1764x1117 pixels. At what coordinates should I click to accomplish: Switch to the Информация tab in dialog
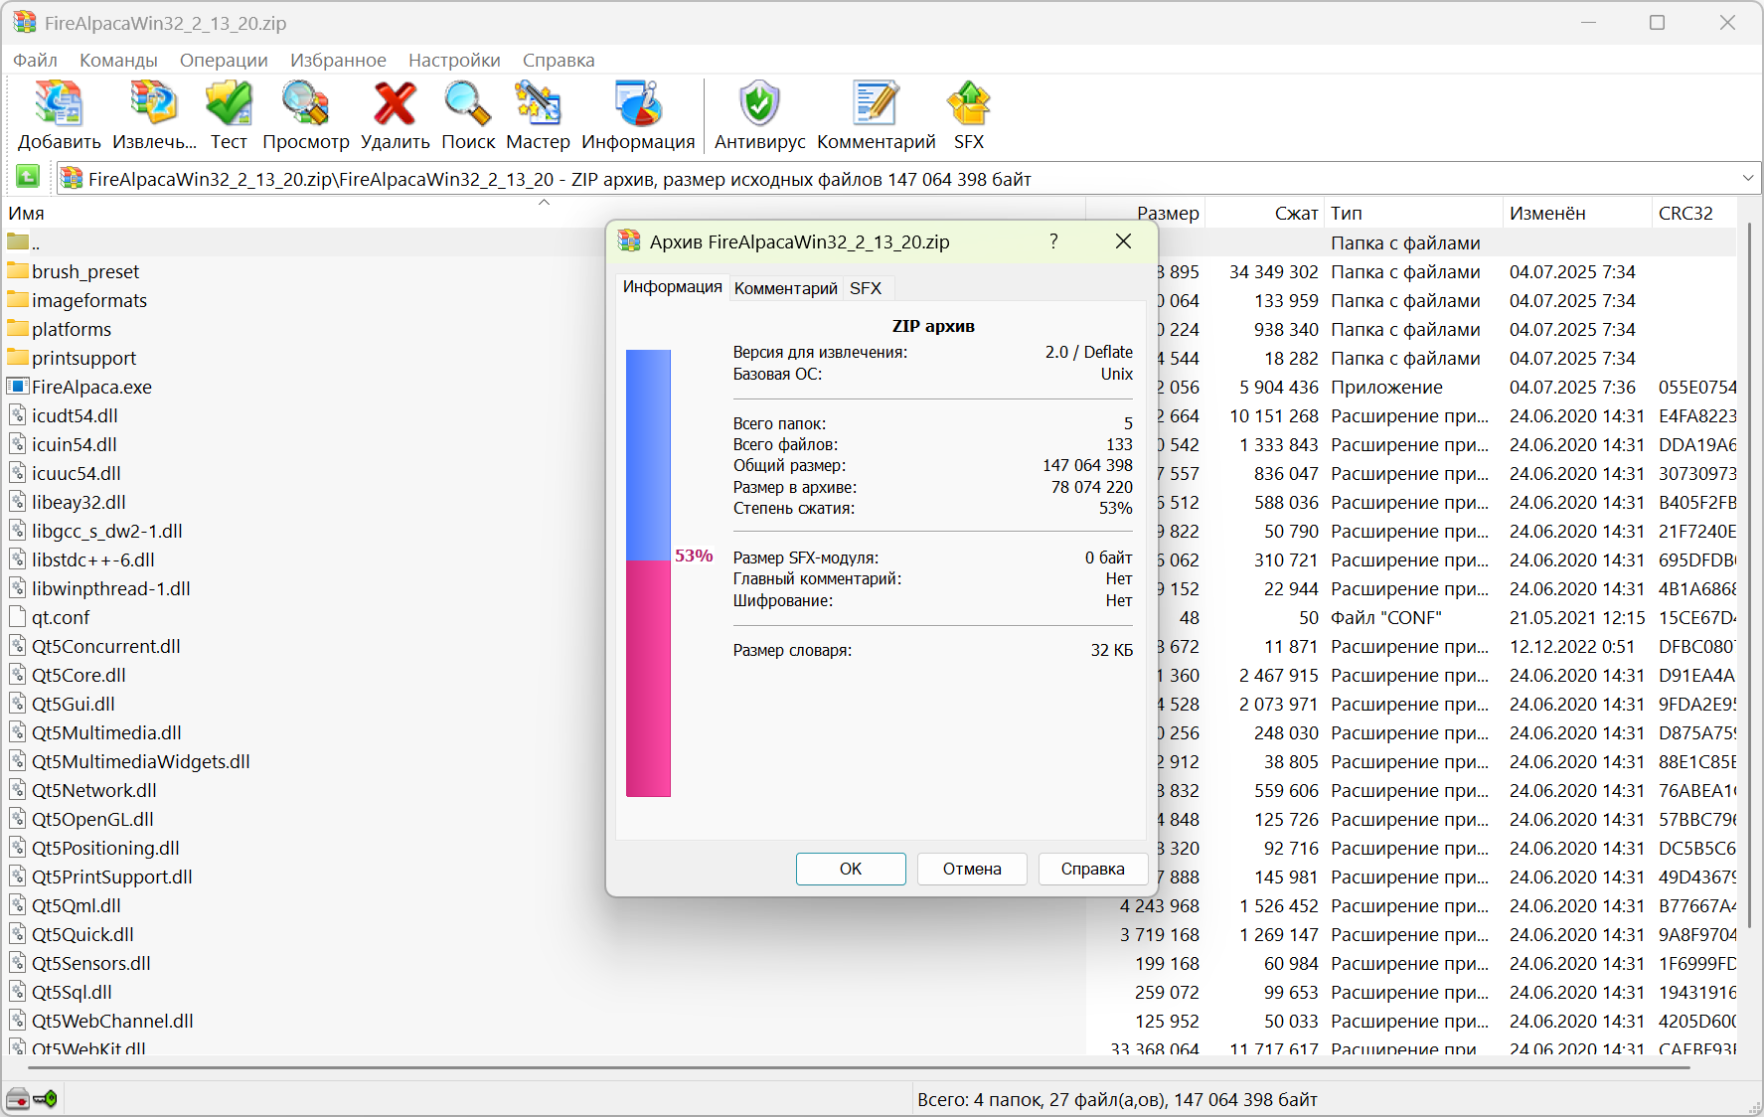click(x=673, y=286)
